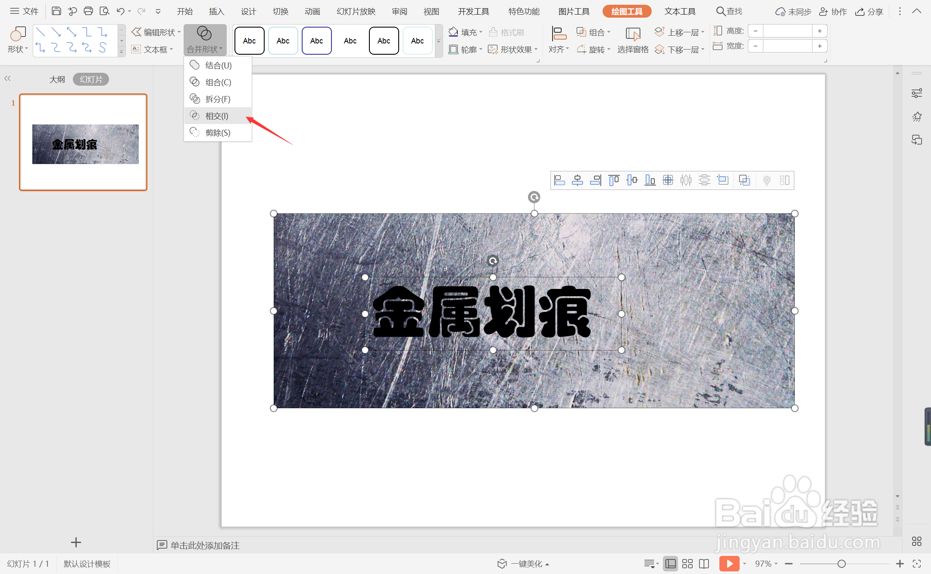Switch to slide sorter view
The image size is (931, 574).
687,564
